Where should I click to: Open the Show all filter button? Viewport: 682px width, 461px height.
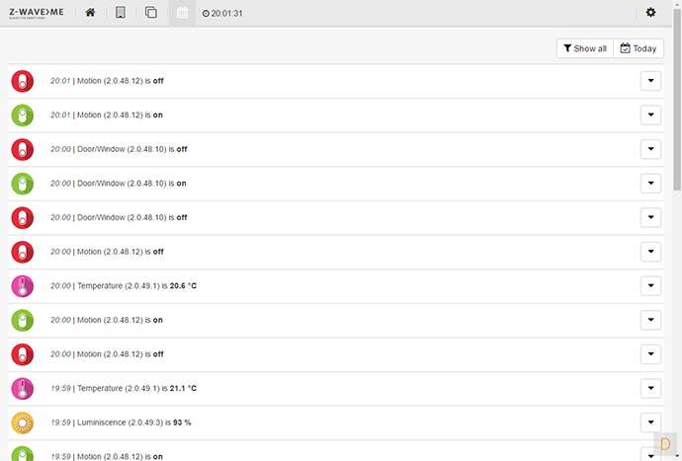pos(585,48)
